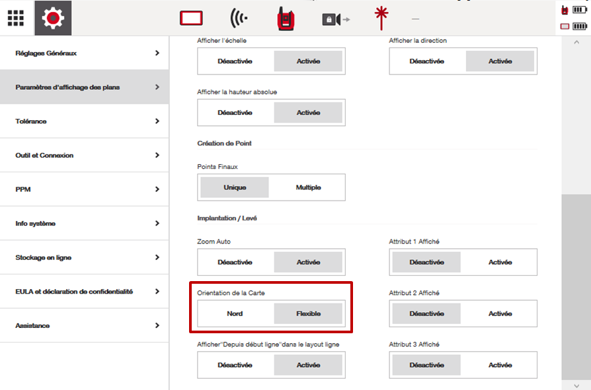Viewport: 591px width, 390px height.
Task: Check the battery status icon at top right
Action: 579,11
